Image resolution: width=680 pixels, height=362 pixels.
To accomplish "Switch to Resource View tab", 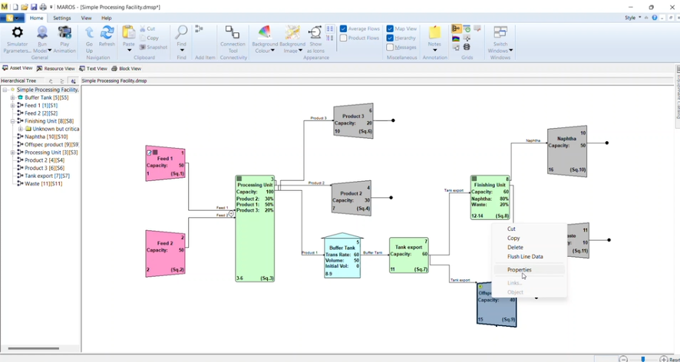I will pos(56,68).
